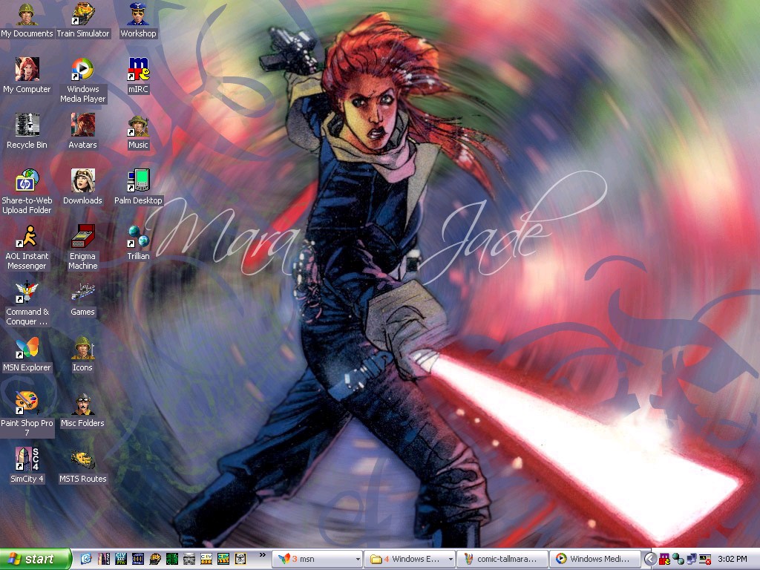Image resolution: width=760 pixels, height=570 pixels.
Task: Show hidden system tray icons arrow
Action: coord(650,560)
